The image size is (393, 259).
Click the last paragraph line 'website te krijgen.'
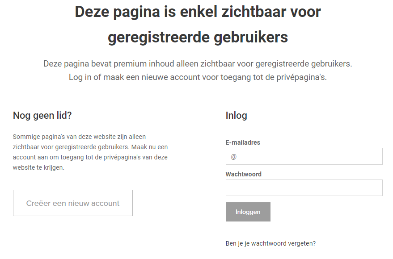point(38,168)
